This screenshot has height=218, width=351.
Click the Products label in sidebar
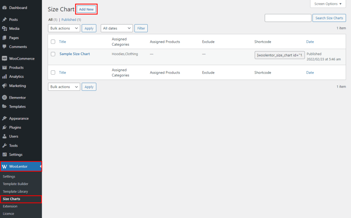[x=16, y=68]
